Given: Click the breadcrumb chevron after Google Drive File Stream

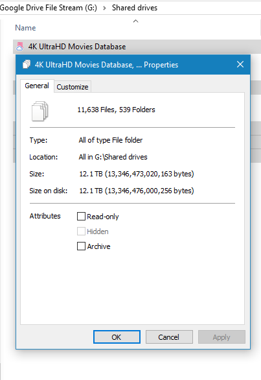Looking at the screenshot, I should tap(104, 8).
